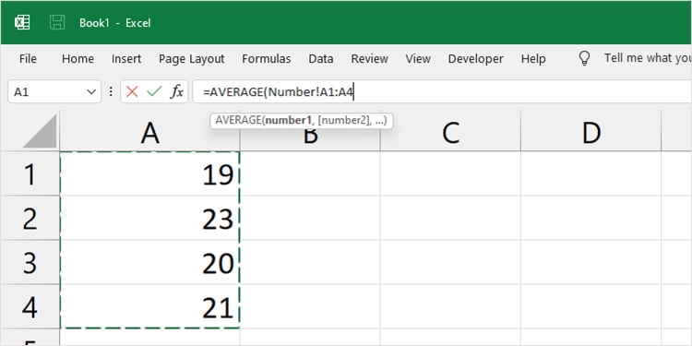Select row 4 header
692x346 pixels.
pos(30,306)
